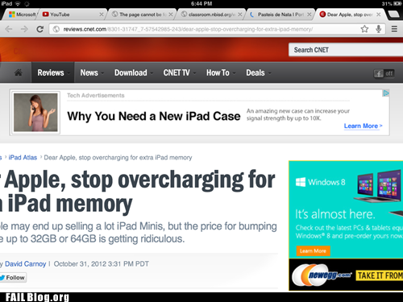The image size is (403, 302).
Task: Start voice search with the microphone icon
Action: coord(379,29)
